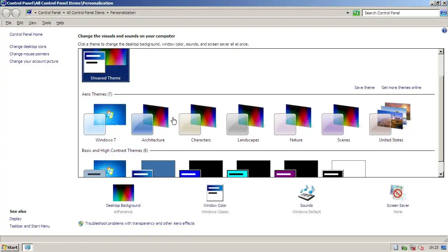Click Get more themes online link
Screen dimensions: 448x252
tap(401, 87)
